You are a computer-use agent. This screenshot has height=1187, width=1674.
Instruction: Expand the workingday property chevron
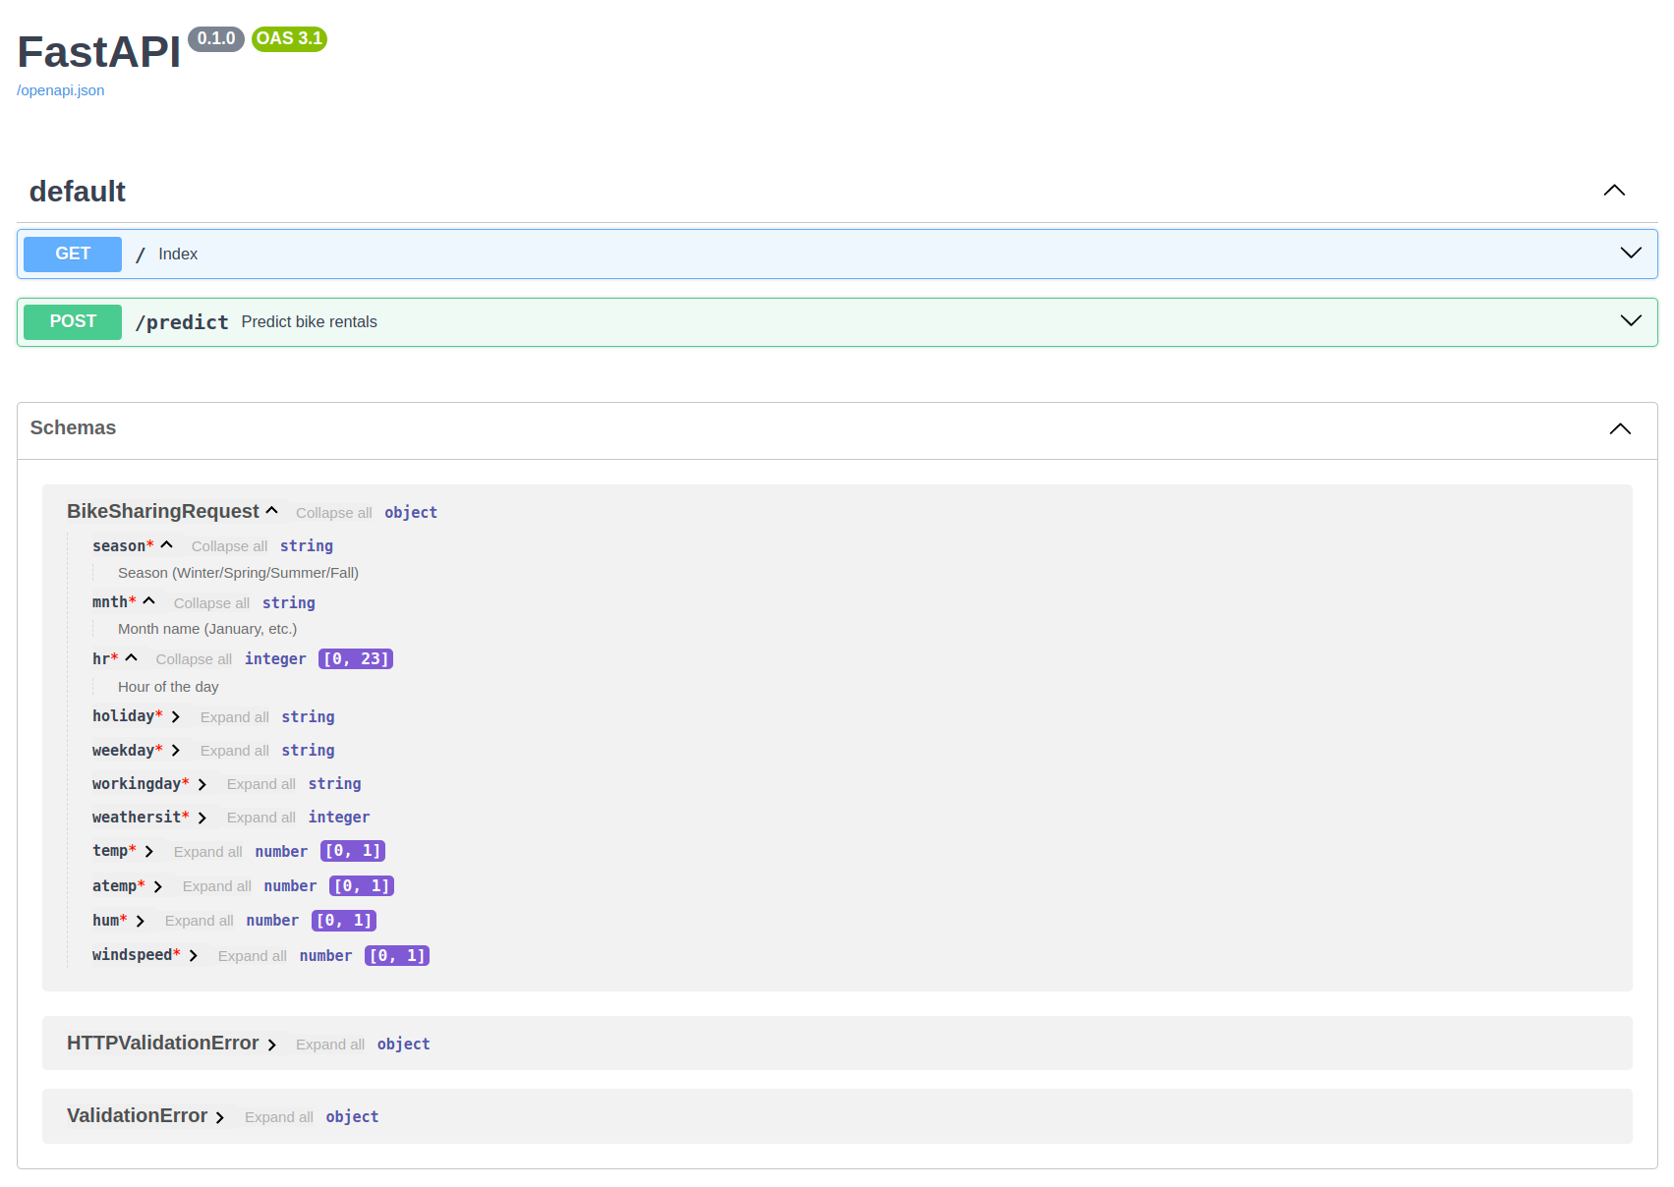[x=202, y=784]
